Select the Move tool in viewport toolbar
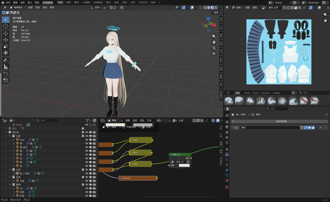Screen dimensions: 330x202 [x=6, y=33]
